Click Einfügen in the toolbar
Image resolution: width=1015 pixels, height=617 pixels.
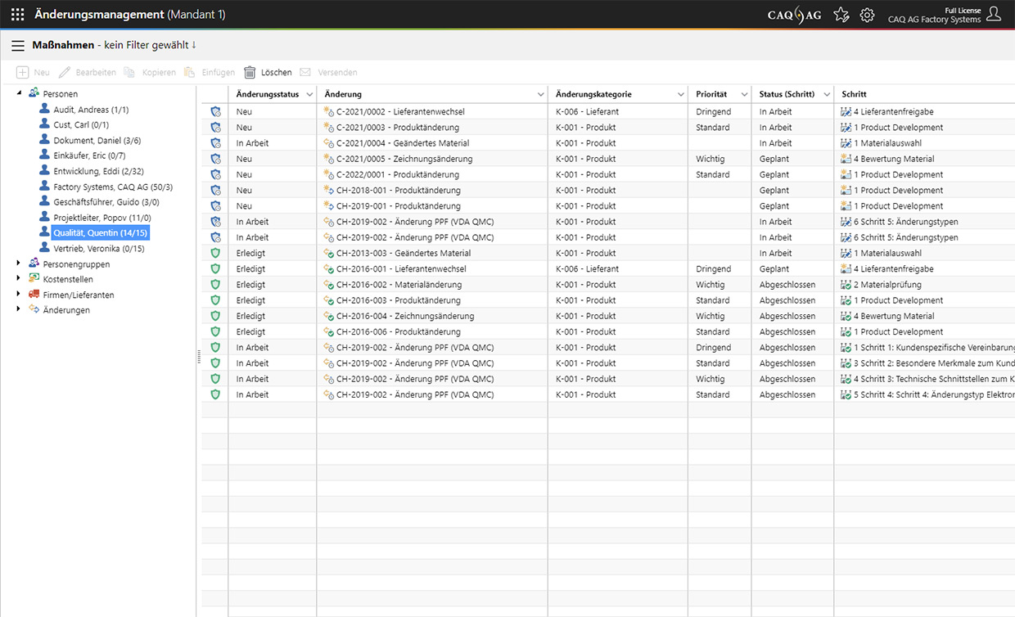tap(210, 73)
